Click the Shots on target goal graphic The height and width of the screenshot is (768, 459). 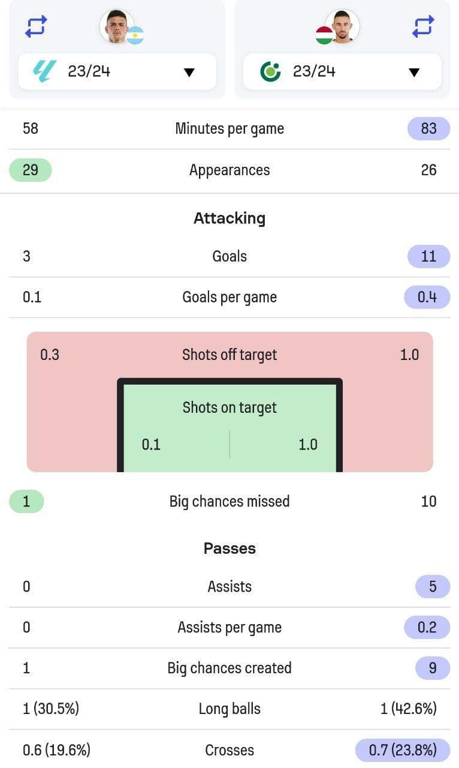pos(230,425)
